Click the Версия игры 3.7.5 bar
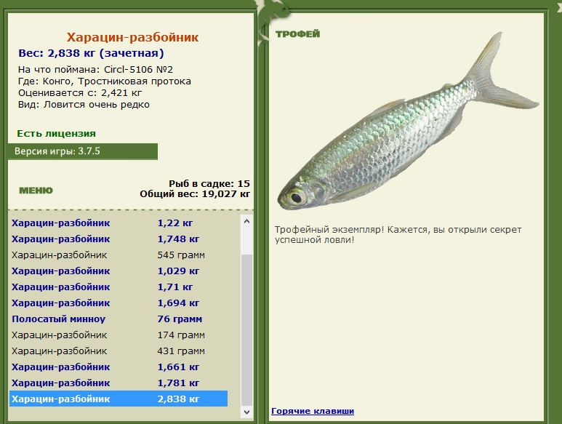Viewport: 562px width, 424px height. [x=82, y=151]
